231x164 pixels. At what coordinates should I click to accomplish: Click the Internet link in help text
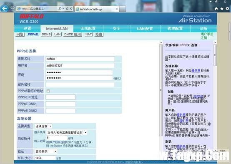coord(198,96)
